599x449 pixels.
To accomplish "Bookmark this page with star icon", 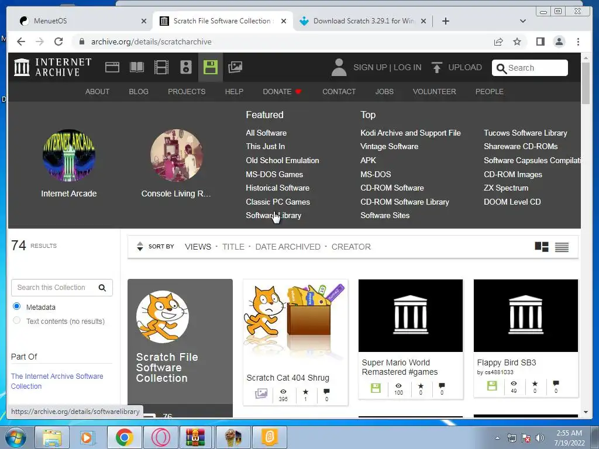I will pos(517,42).
